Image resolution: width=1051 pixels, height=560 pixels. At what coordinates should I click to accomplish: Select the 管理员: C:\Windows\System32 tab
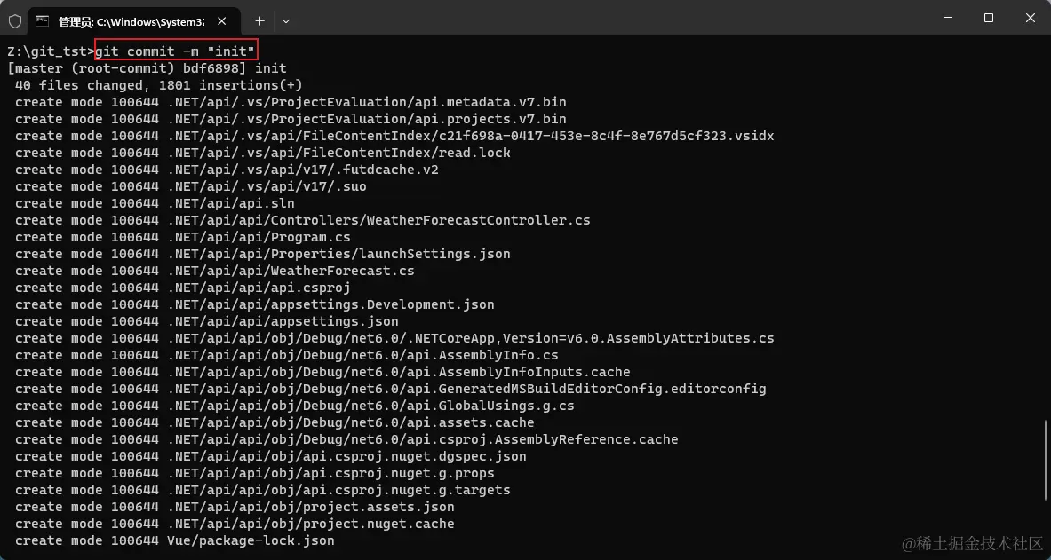pos(131,20)
